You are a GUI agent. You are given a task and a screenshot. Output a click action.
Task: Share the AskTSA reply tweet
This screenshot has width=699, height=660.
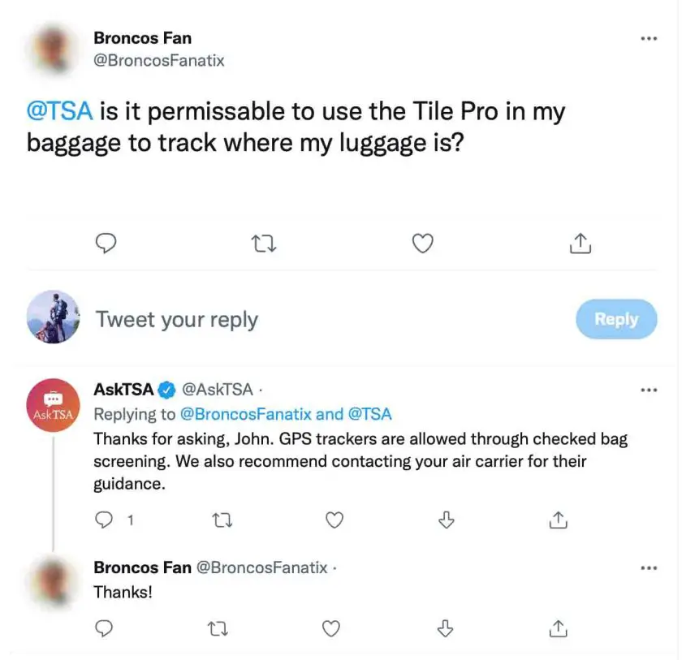[x=558, y=520]
